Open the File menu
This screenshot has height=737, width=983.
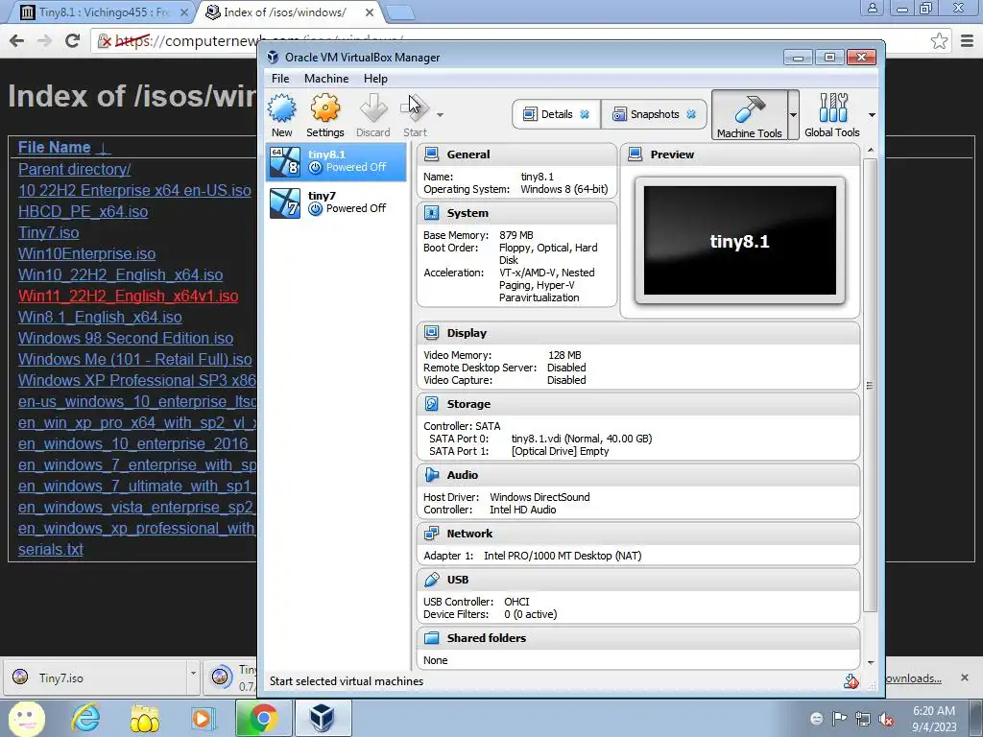coord(280,79)
